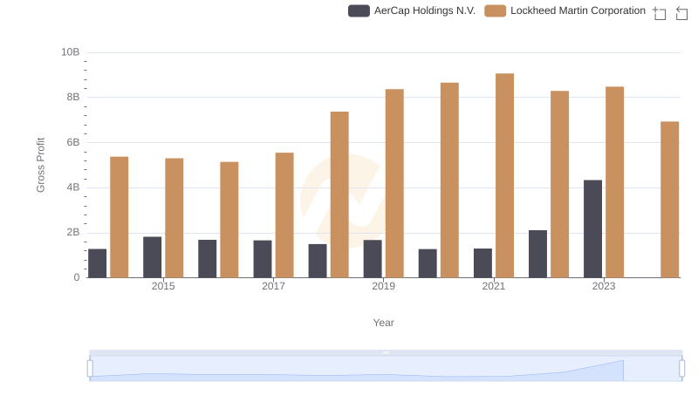Select AerCap dark bar for 2015
698x402 pixels.
[x=152, y=257]
